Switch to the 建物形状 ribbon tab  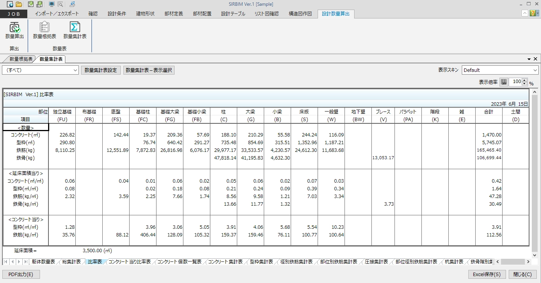145,14
